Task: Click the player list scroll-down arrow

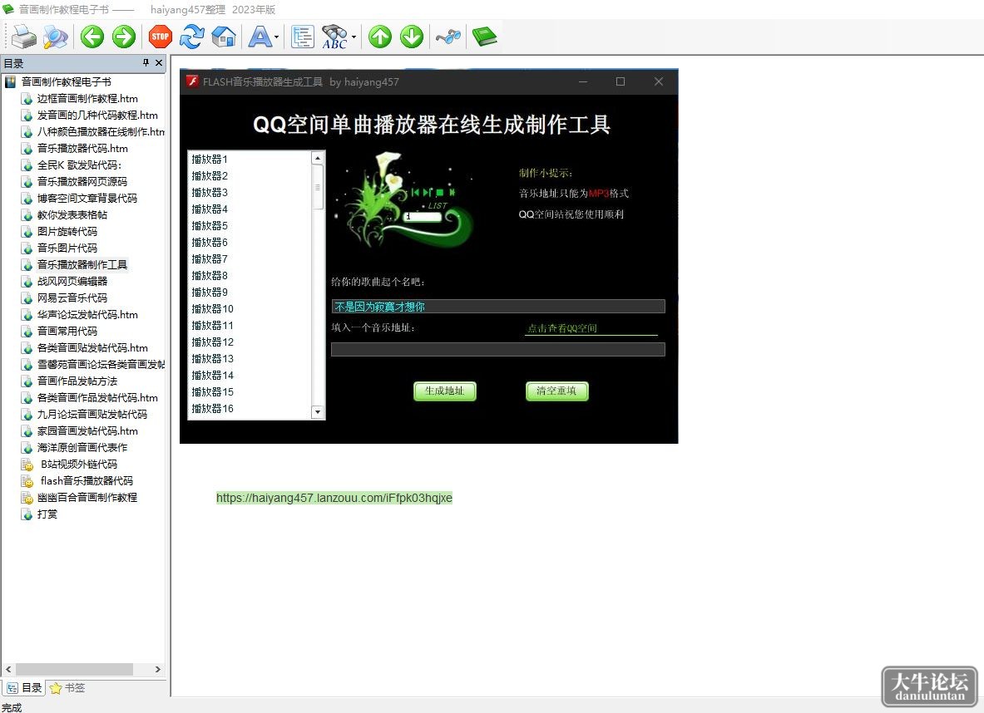Action: [318, 412]
